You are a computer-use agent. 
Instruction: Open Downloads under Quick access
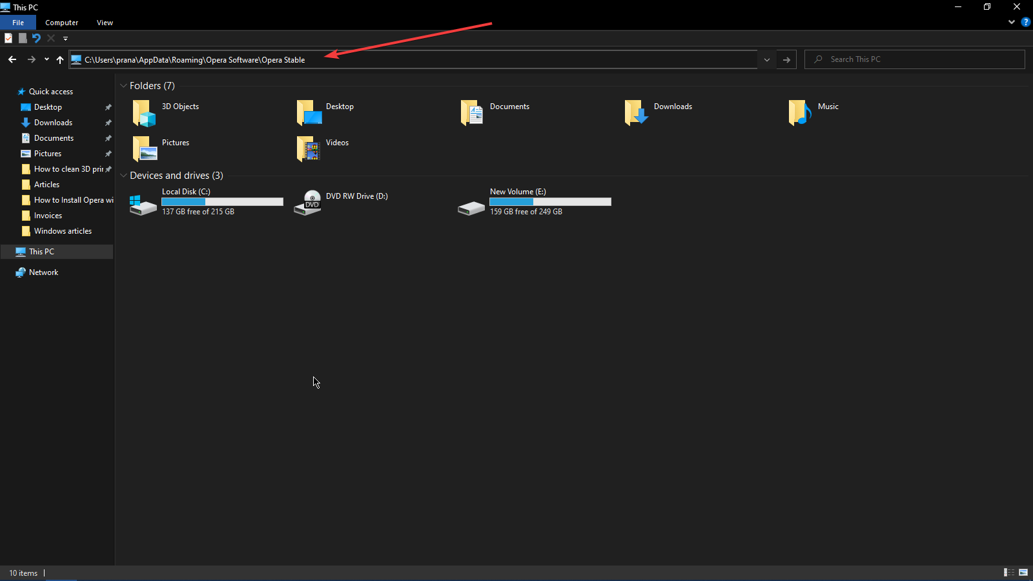[x=53, y=123]
